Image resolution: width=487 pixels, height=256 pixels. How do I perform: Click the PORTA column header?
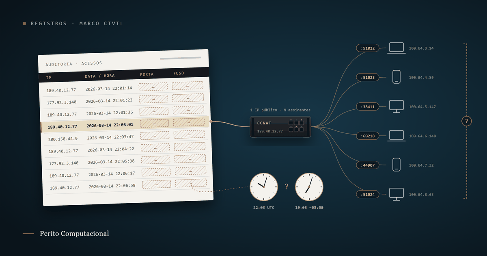tap(147, 74)
